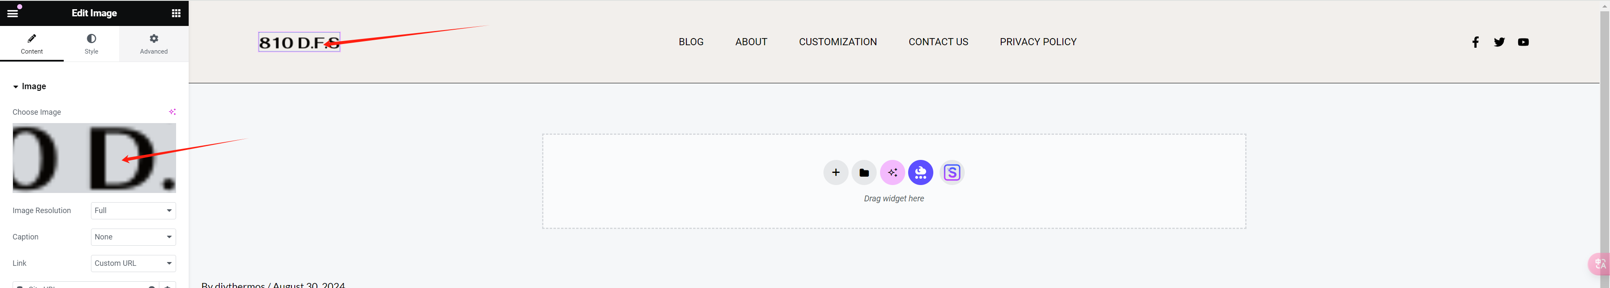Image resolution: width=1610 pixels, height=288 pixels.
Task: Open template library via folder icon
Action: coord(864,172)
